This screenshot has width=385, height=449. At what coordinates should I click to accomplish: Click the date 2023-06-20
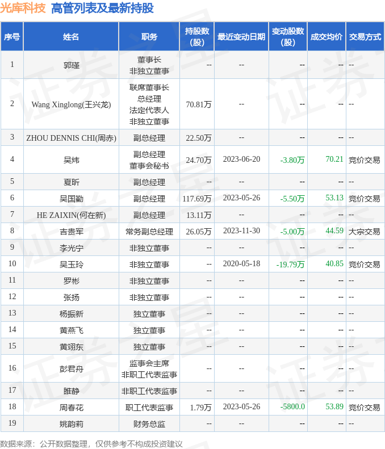[x=241, y=159]
